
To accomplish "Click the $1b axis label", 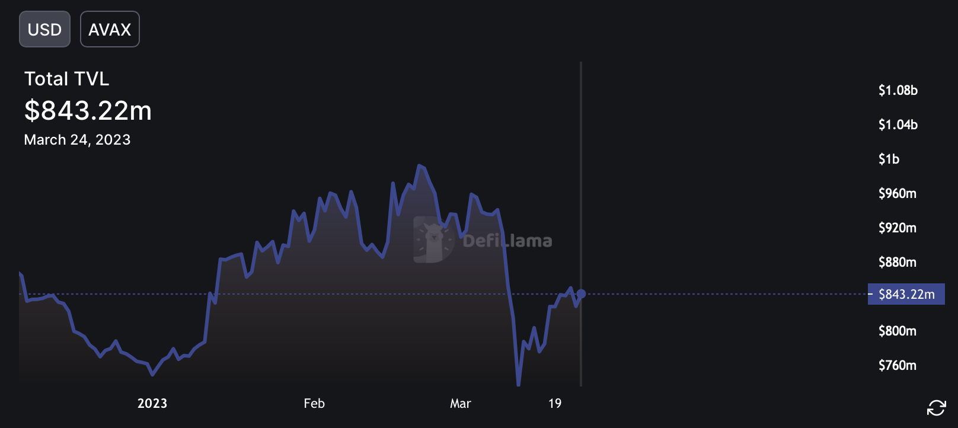I will [x=889, y=159].
